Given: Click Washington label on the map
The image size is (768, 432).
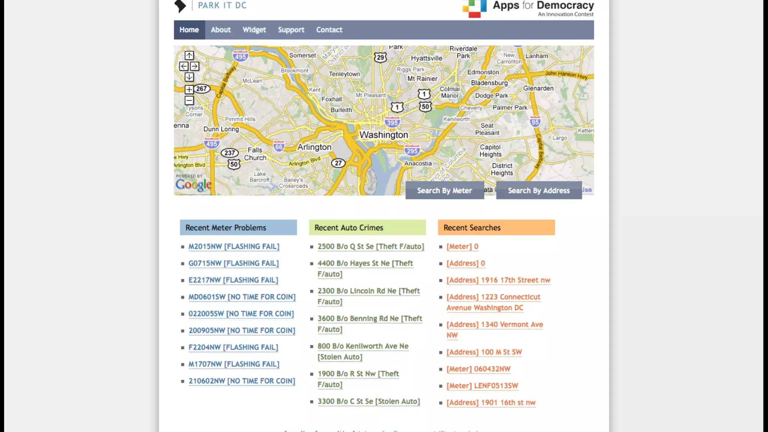Looking at the screenshot, I should [384, 135].
